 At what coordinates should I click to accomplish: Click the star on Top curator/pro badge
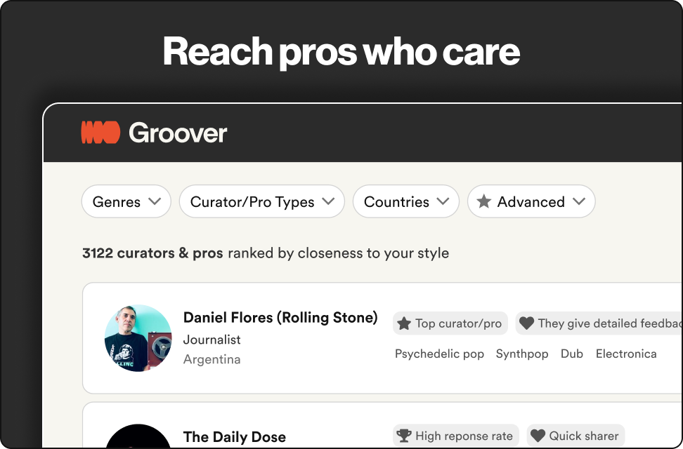coord(405,323)
